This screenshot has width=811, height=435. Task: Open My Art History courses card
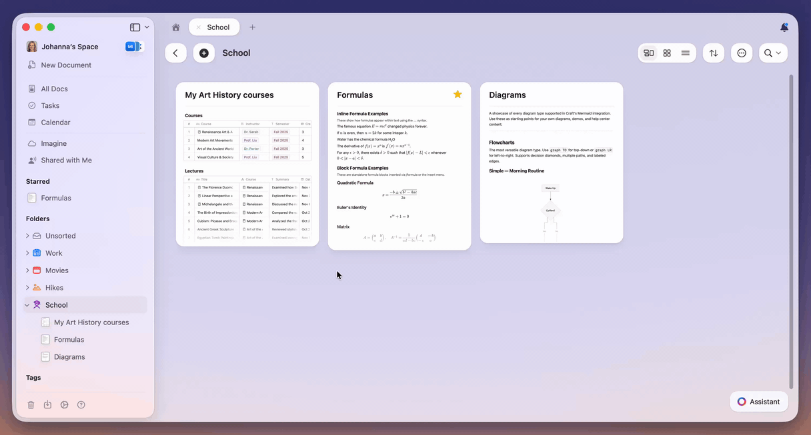247,165
